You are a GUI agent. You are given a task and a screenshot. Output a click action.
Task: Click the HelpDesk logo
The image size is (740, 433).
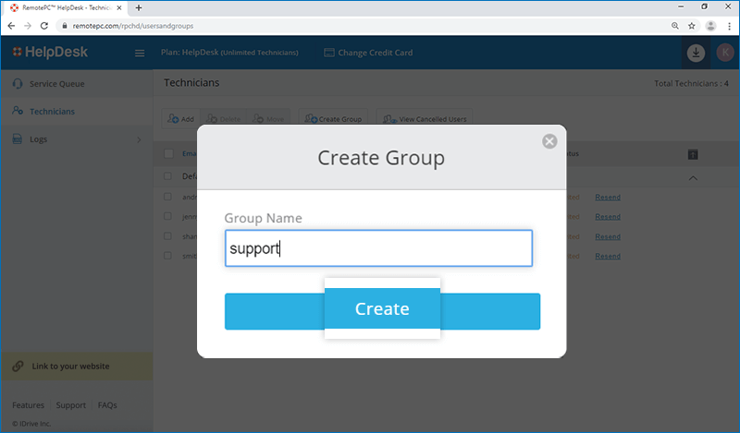click(51, 53)
